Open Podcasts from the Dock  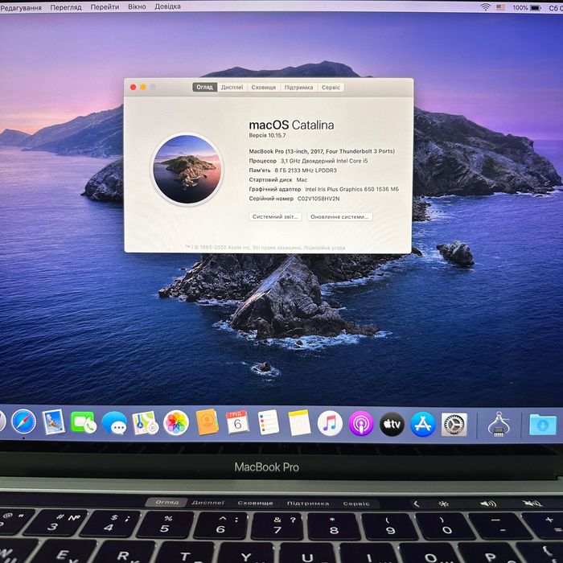point(361,424)
